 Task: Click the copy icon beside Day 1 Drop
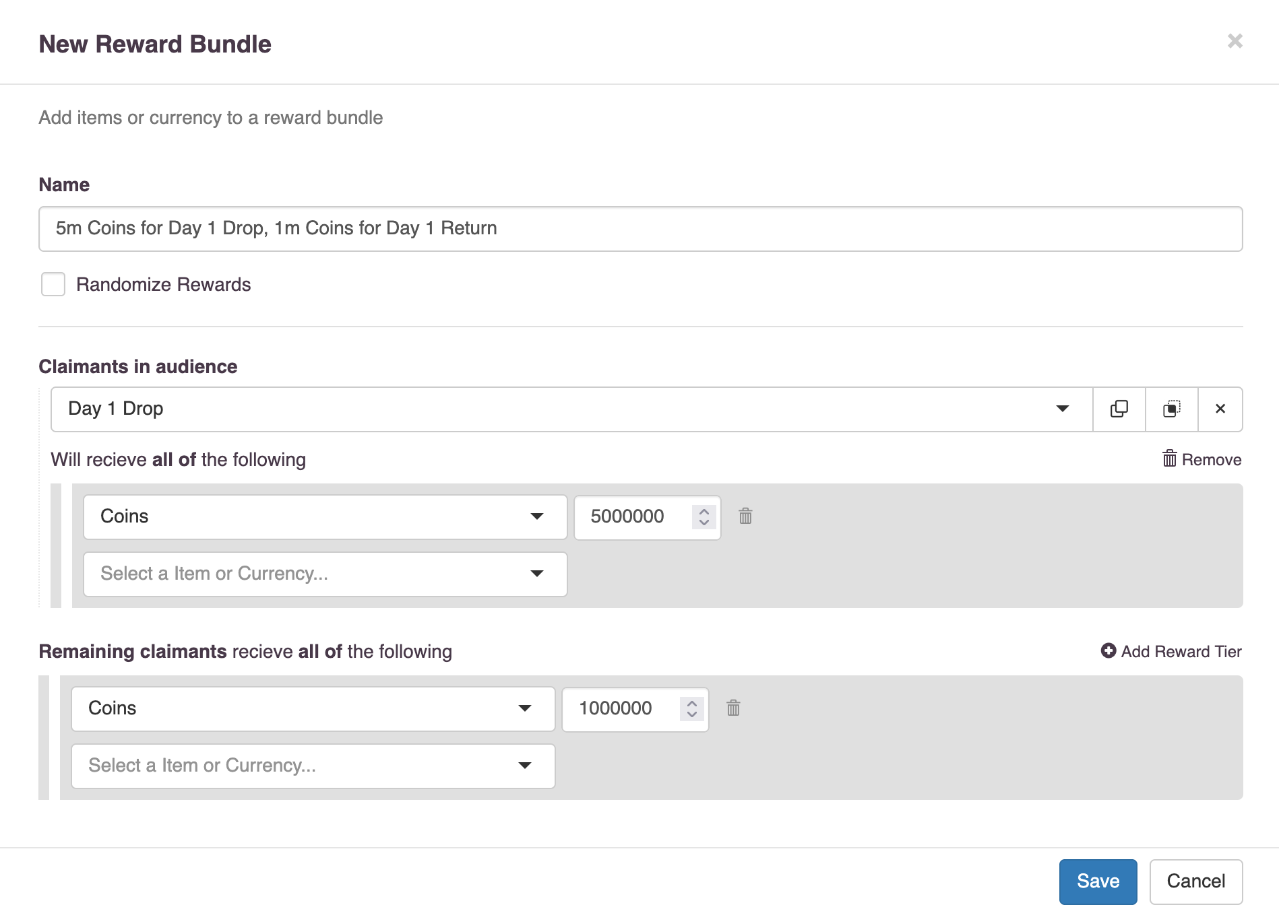[x=1119, y=409]
